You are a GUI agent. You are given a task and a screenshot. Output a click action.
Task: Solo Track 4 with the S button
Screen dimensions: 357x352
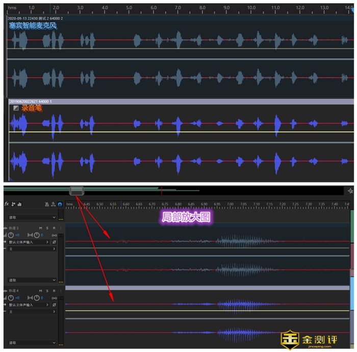click(46, 291)
